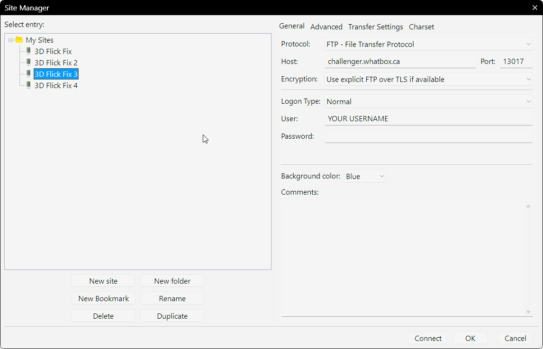Click the server icon beside 3D Flick Fix 2
Screen dimensions: 543x349
click(28, 63)
